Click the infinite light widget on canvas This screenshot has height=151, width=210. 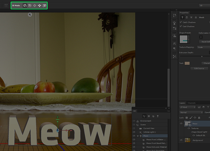tap(30, 15)
